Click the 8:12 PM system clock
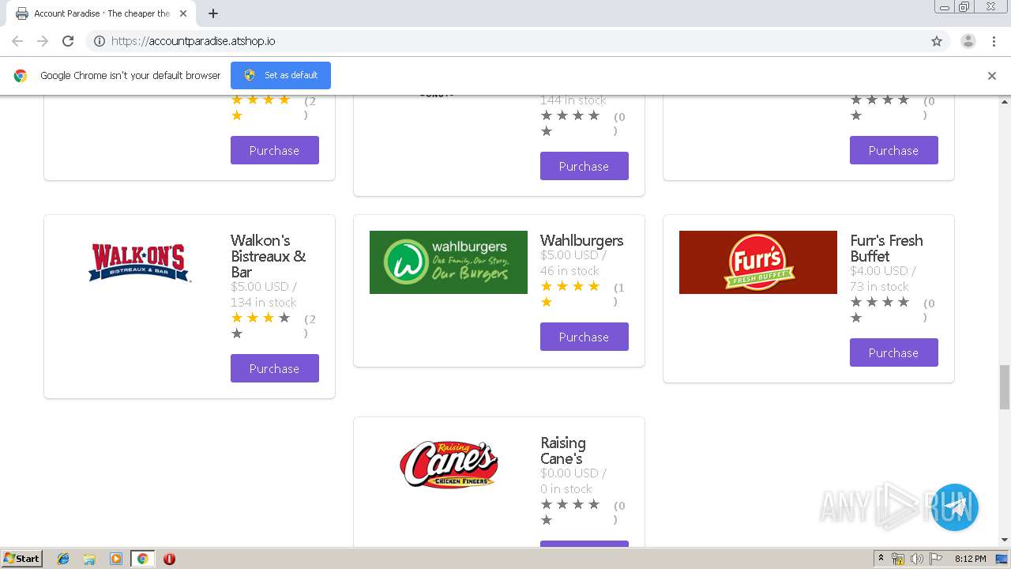Image resolution: width=1011 pixels, height=569 pixels. 971,559
